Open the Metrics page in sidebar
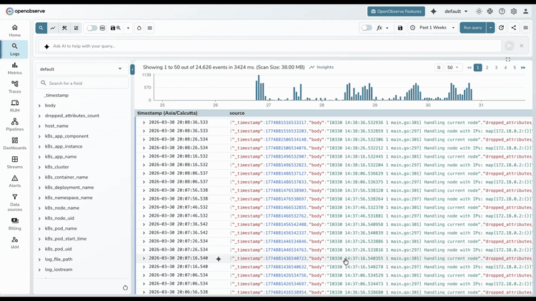The height and width of the screenshot is (301, 536). [x=14, y=68]
